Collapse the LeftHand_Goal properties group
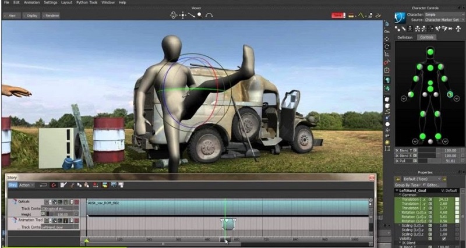 click(397, 191)
